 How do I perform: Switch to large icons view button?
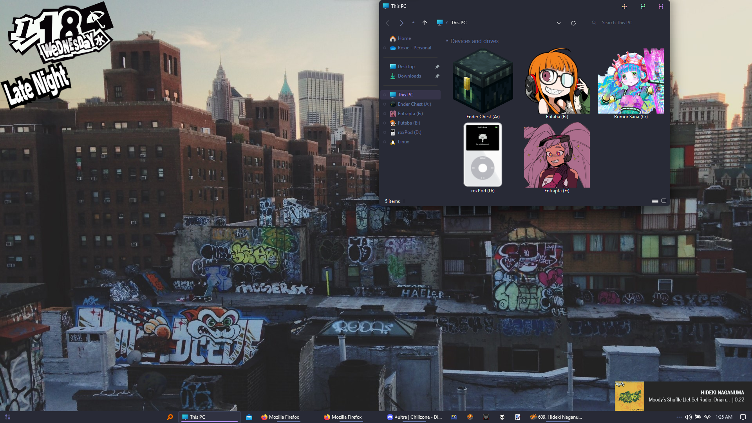[x=664, y=201]
